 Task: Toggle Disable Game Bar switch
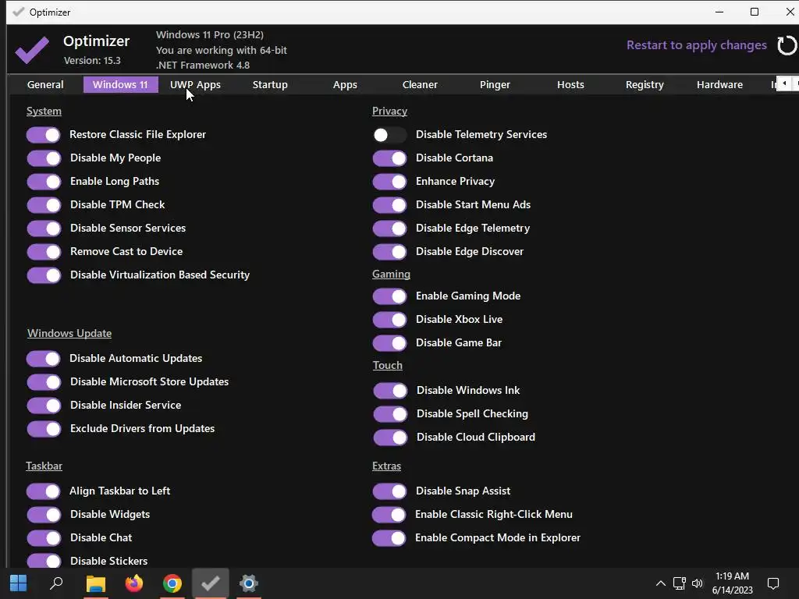(390, 343)
